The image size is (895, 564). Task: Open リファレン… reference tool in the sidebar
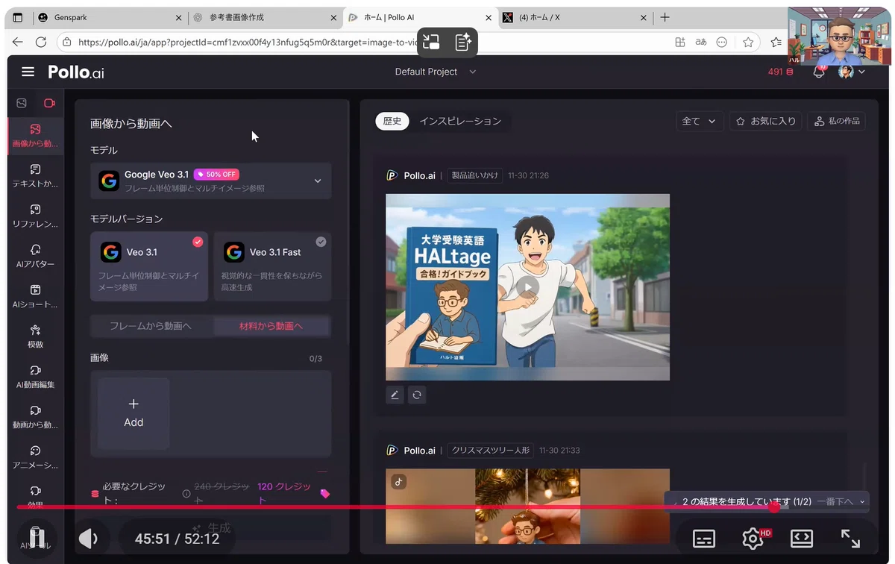pos(35,216)
